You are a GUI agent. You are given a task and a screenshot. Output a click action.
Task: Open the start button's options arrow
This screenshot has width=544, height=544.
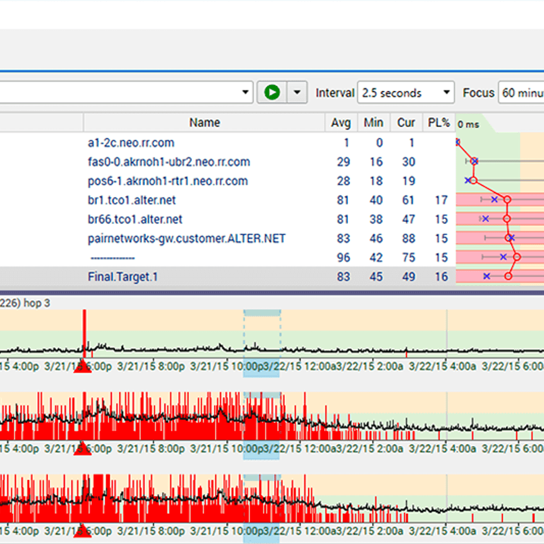[x=297, y=92]
